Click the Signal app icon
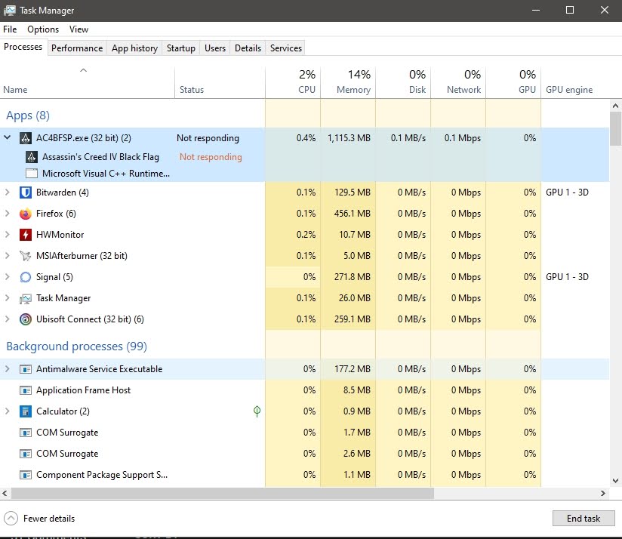Screen dimensions: 622x539 (26, 277)
